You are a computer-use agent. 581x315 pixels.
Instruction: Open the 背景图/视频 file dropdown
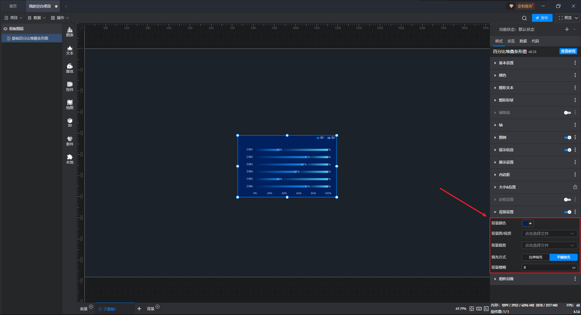tap(550, 234)
